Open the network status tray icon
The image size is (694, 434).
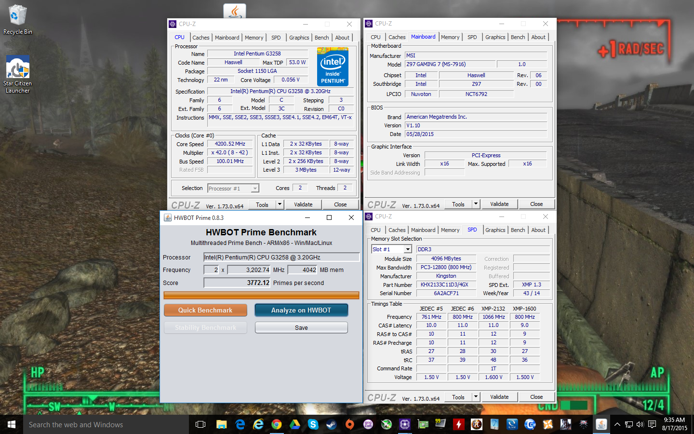pos(629,425)
